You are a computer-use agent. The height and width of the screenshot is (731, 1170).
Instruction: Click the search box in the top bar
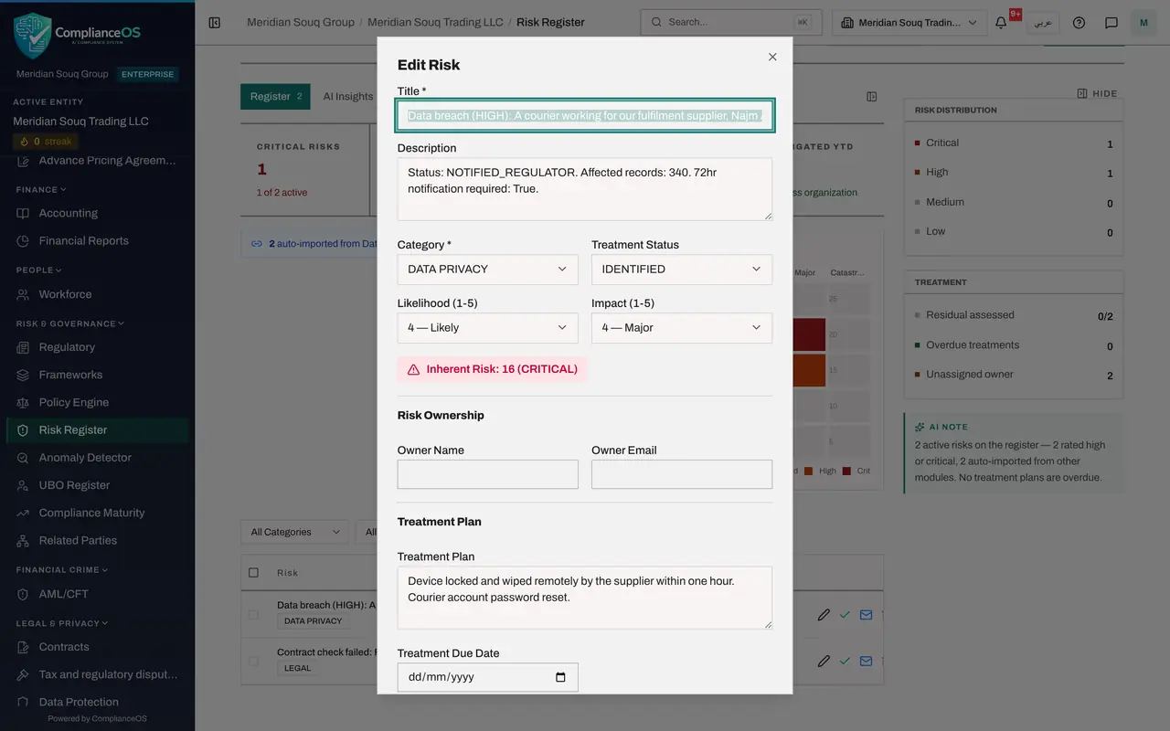[731, 23]
